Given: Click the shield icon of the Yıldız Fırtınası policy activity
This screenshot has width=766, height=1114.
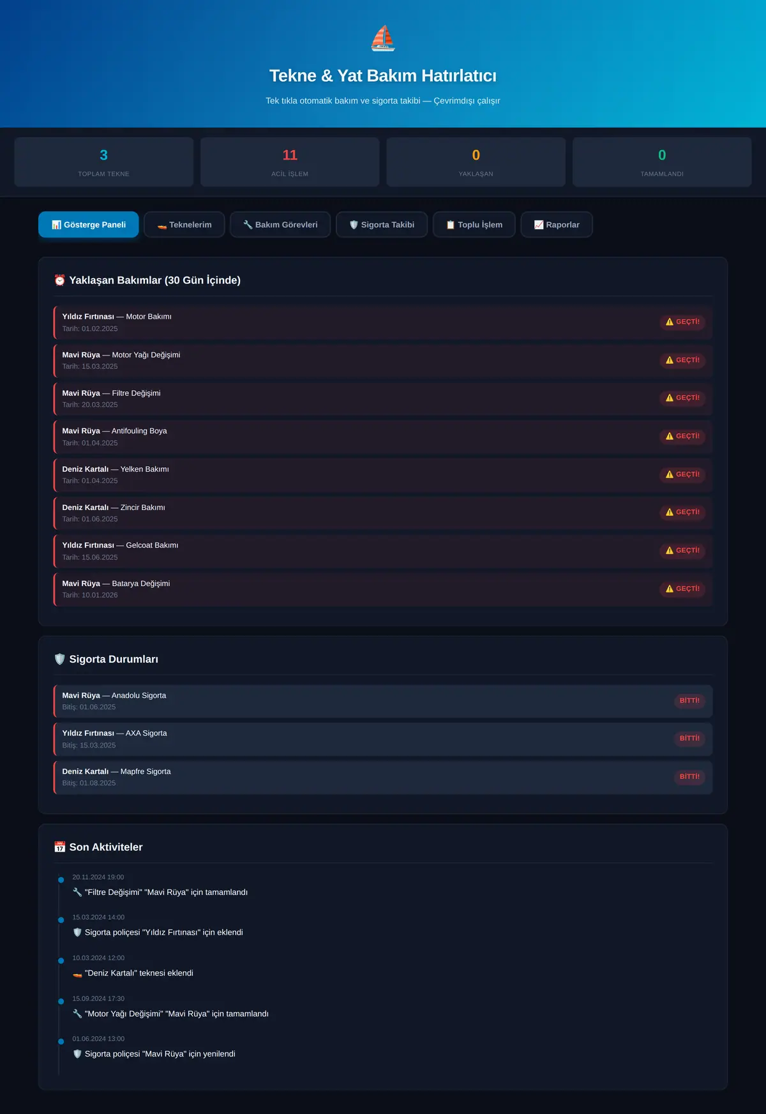Looking at the screenshot, I should coord(77,933).
